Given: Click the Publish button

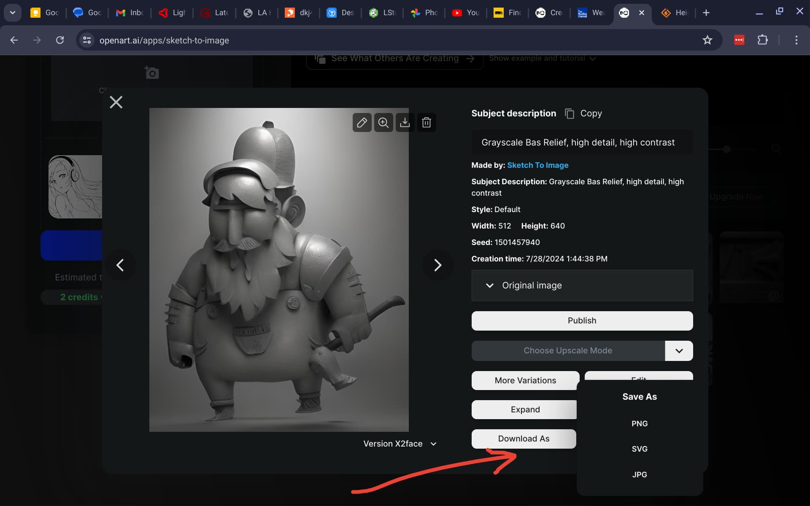Looking at the screenshot, I should pos(582,321).
